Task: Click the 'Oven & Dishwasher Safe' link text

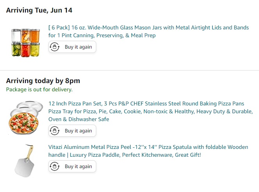Action: 79,119
